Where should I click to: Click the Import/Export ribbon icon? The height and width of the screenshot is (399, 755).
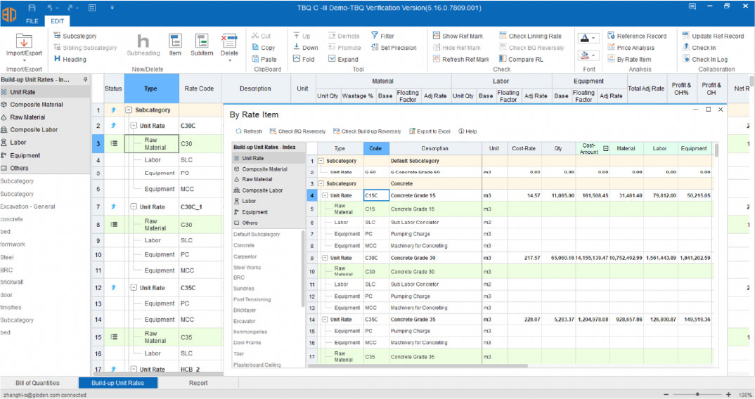[x=24, y=41]
